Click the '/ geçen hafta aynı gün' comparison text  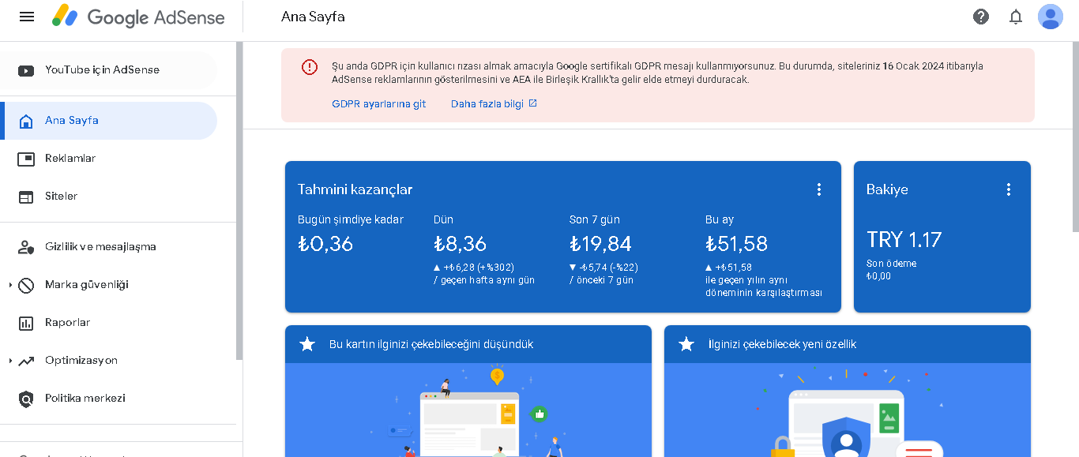coord(484,280)
